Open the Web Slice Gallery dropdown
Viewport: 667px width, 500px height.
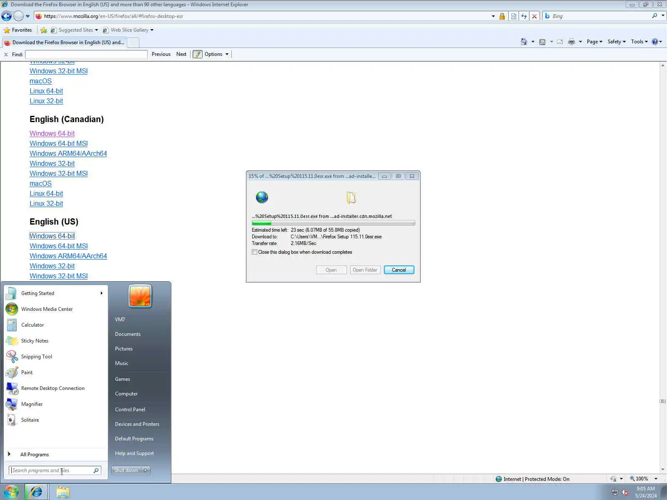tap(152, 30)
